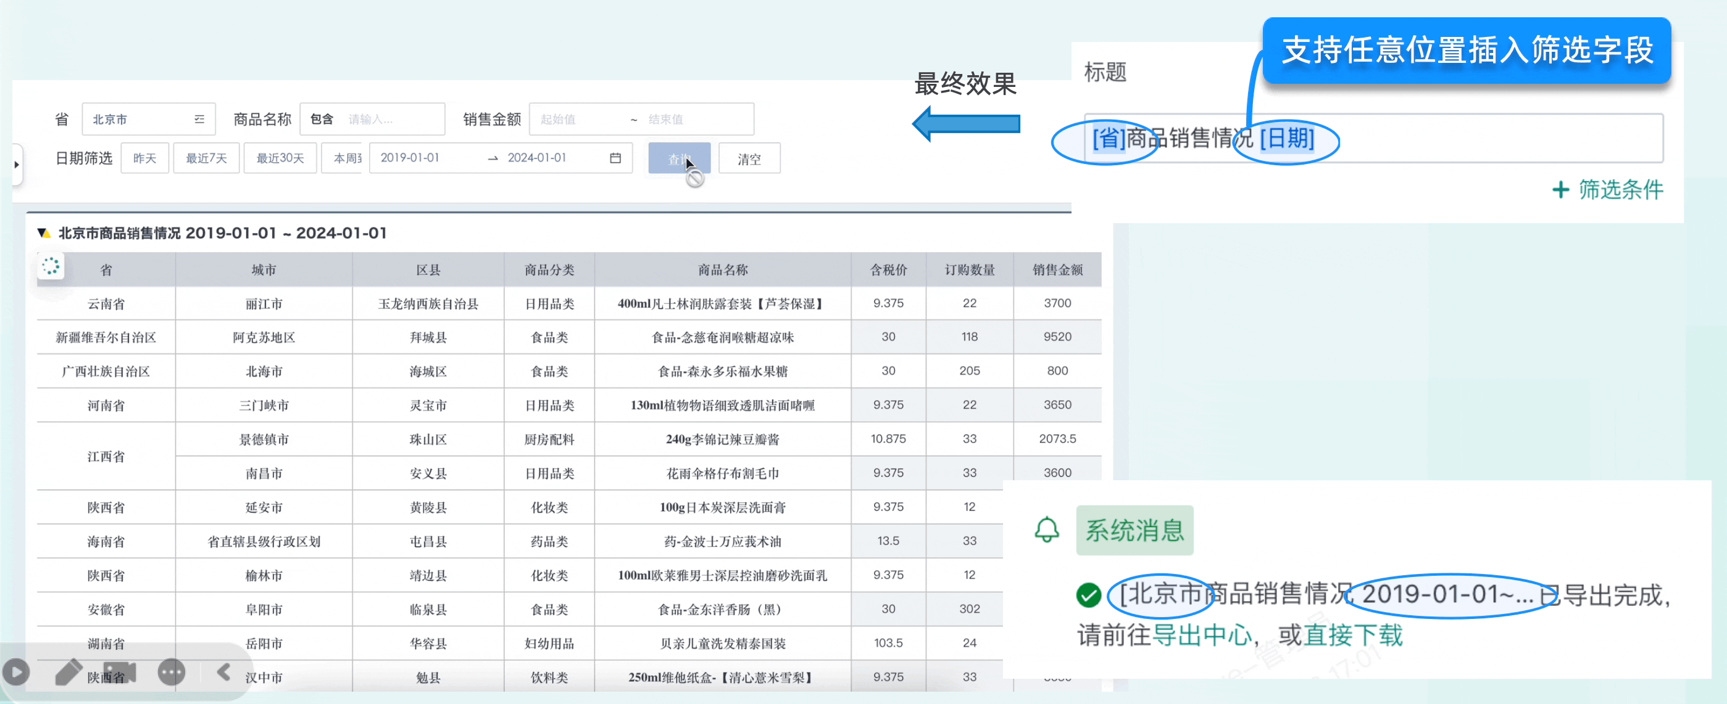Click the 云南省 cell
Image resolution: width=1727 pixels, height=704 pixels.
(106, 303)
